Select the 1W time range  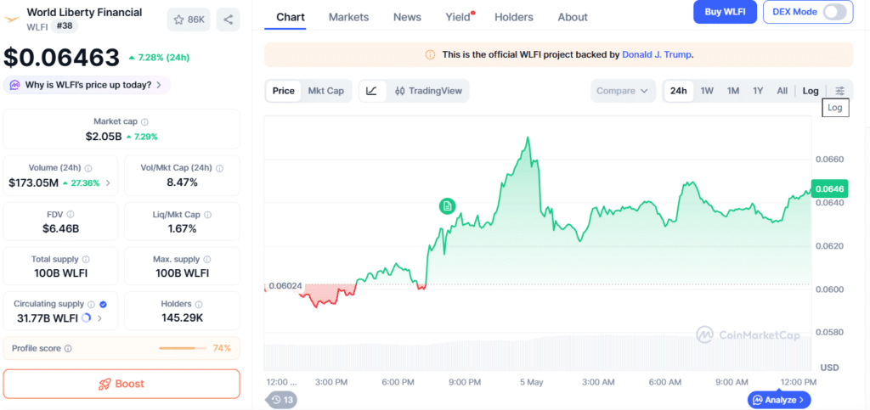coord(707,91)
